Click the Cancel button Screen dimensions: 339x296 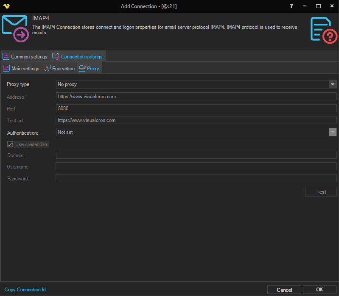[x=284, y=290]
